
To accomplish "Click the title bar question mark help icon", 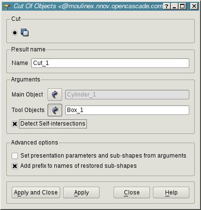I will (167, 6).
